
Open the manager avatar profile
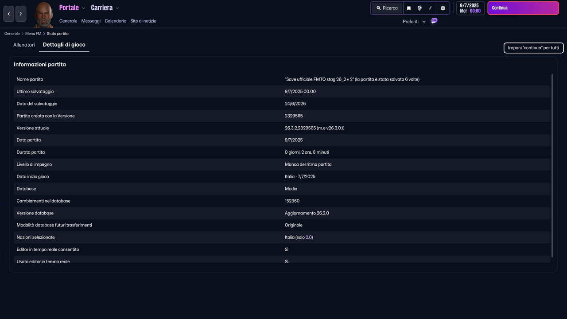43,15
